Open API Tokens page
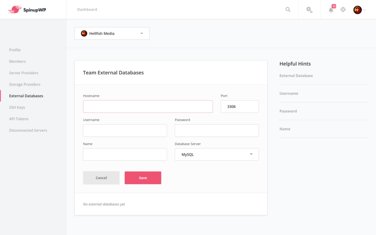The width and height of the screenshot is (376, 235). pyautogui.click(x=19, y=119)
